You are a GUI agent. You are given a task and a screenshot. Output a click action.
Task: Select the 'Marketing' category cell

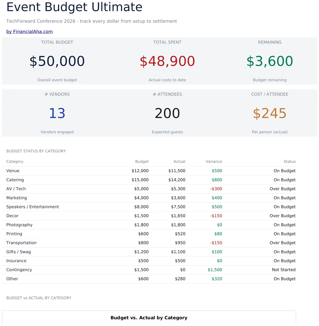point(16,198)
